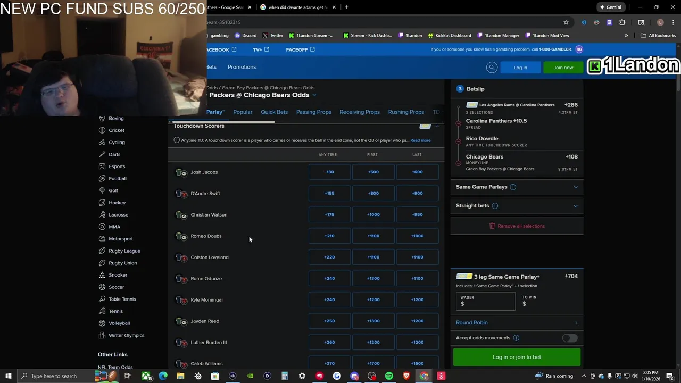Screen dimensions: 681x383
Task: Expand the Straight bets section
Action: (575, 206)
